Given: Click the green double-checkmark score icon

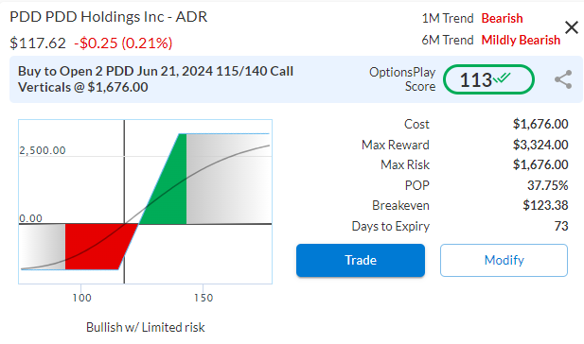Looking at the screenshot, I should point(502,78).
